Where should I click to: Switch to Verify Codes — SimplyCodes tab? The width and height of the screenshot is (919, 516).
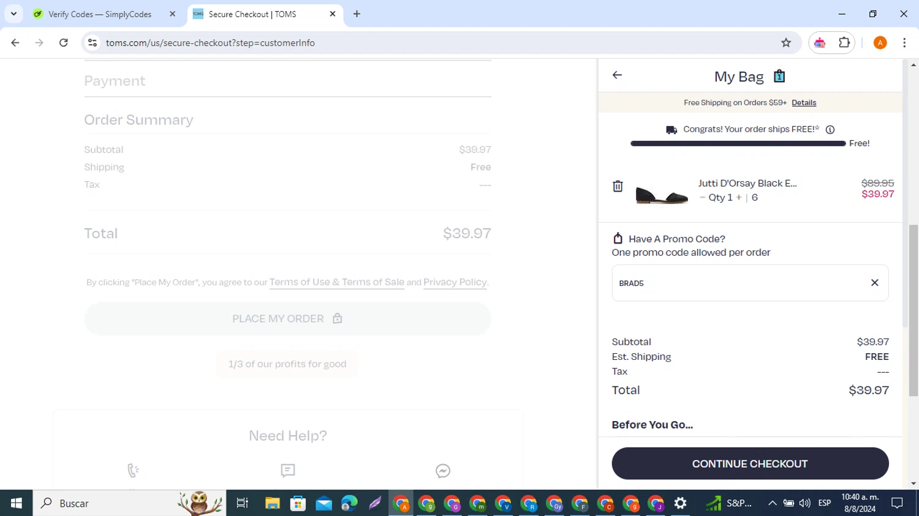click(100, 14)
